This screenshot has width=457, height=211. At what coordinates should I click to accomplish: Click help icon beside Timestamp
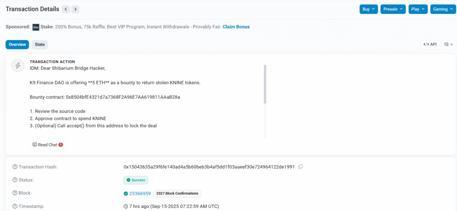[15, 207]
